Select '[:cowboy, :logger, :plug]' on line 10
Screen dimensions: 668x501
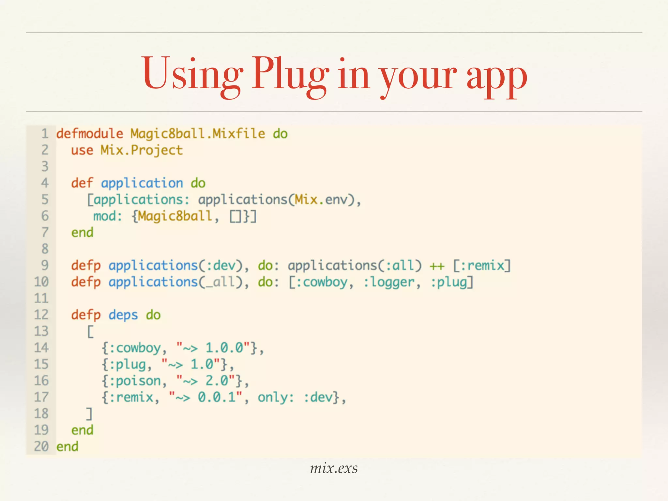coord(381,282)
